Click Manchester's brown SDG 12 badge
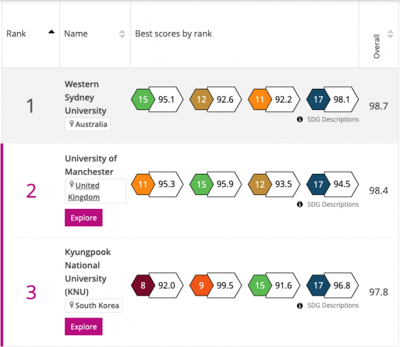 261,184
